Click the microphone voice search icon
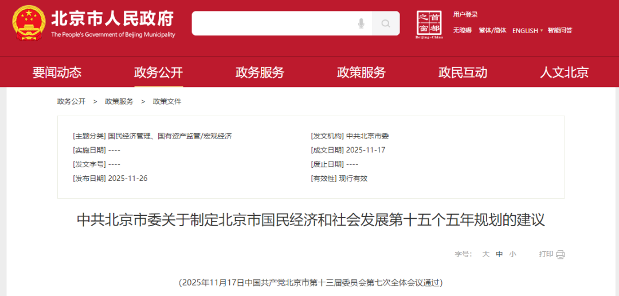The width and height of the screenshot is (619, 296). tap(361, 23)
